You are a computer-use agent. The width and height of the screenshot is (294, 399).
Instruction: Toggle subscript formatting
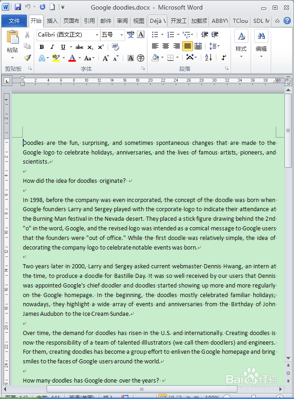click(x=90, y=47)
